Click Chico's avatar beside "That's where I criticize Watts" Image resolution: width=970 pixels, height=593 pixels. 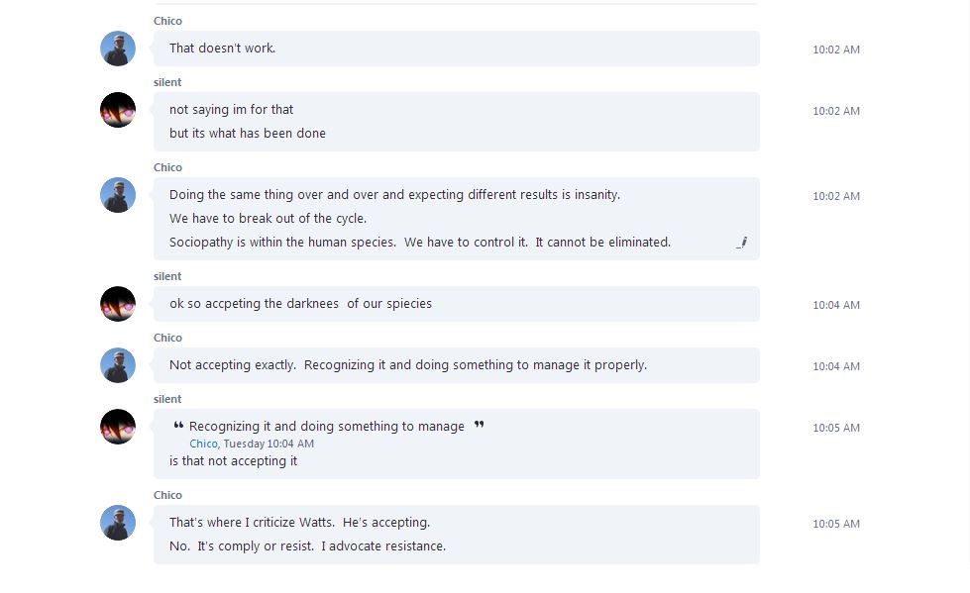coord(118,523)
